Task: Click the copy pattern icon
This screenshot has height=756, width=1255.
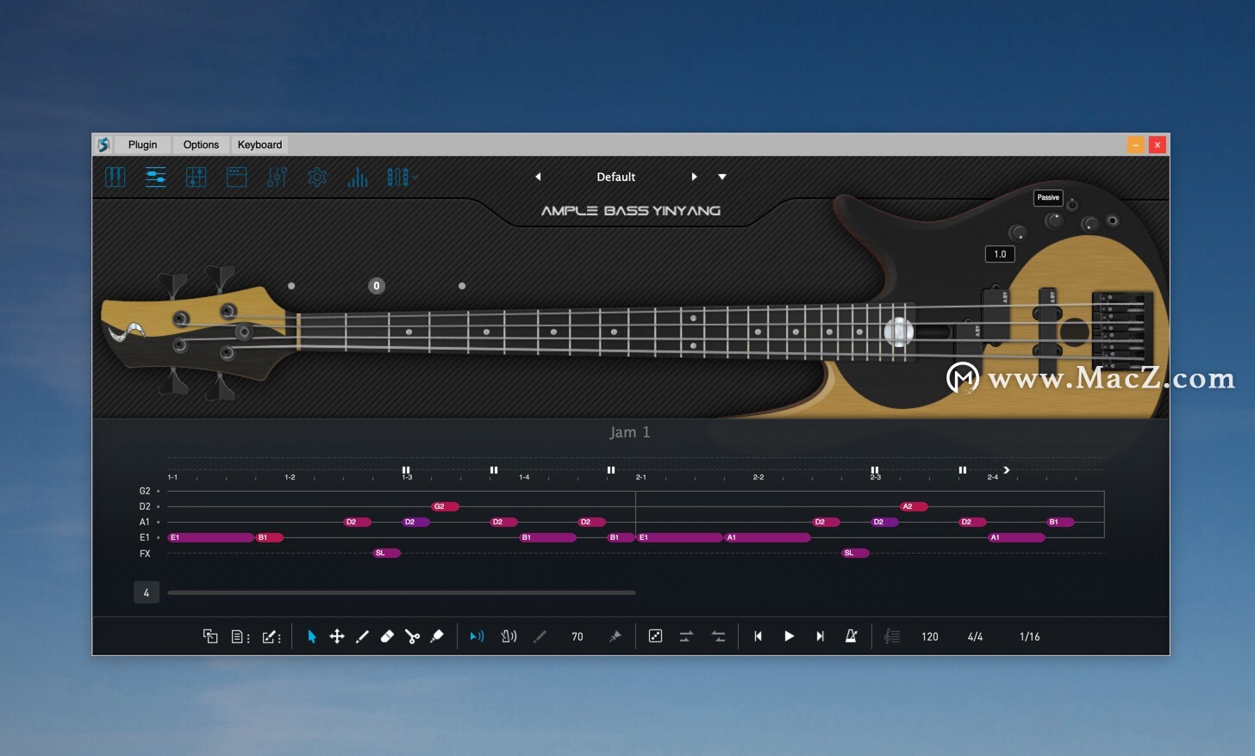Action: [210, 636]
